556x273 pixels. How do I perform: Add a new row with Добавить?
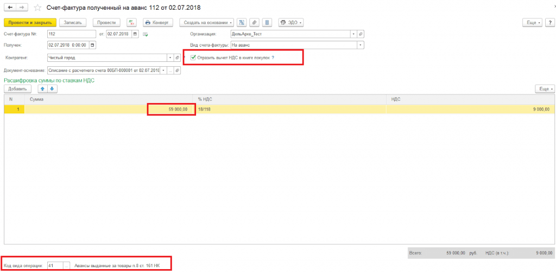point(17,89)
